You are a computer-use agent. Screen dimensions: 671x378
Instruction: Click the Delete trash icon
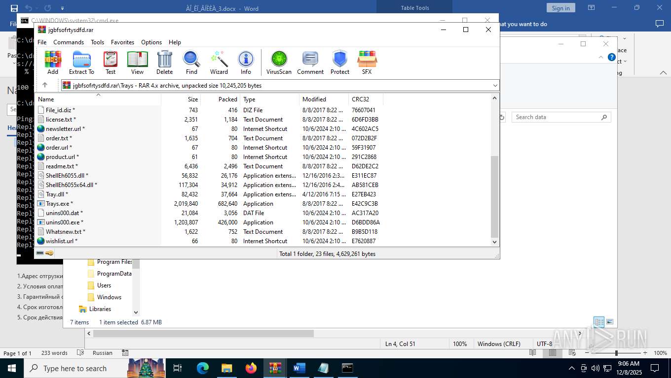164,63
